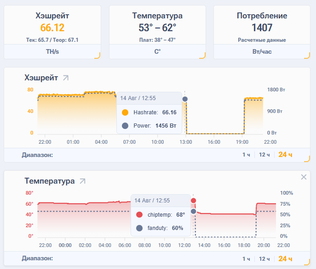Click text 'Расчетные данные'
Screen dimensions: 316x269
(262, 40)
